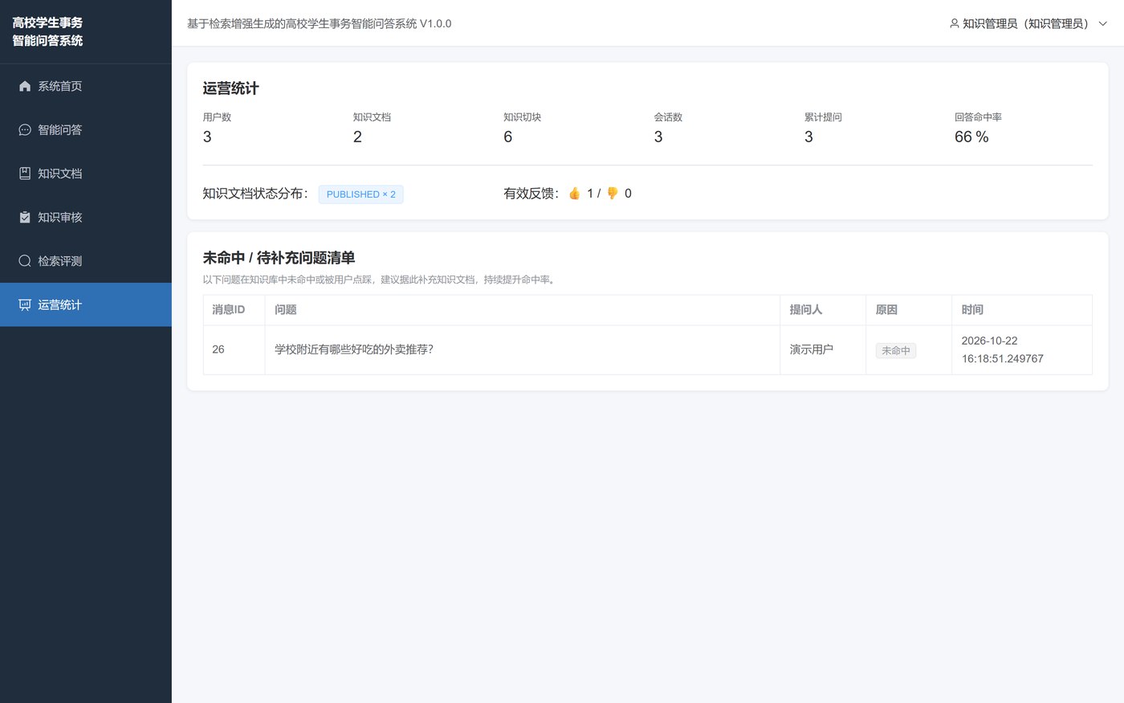Click the 知识文档状态分布 label
1124x703 pixels.
256,194
